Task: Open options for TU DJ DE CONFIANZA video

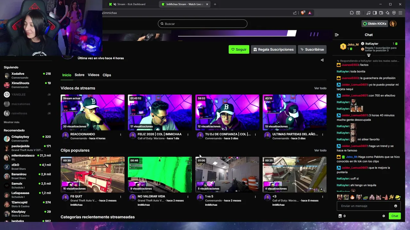Action: (255, 134)
